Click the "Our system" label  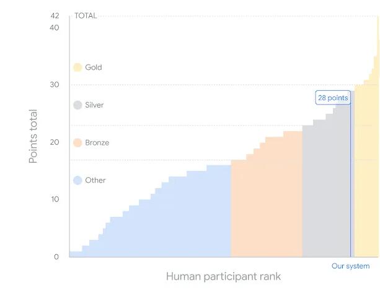click(350, 266)
